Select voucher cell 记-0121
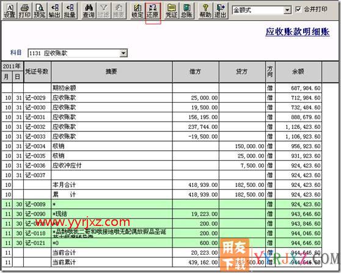 pos(37,243)
